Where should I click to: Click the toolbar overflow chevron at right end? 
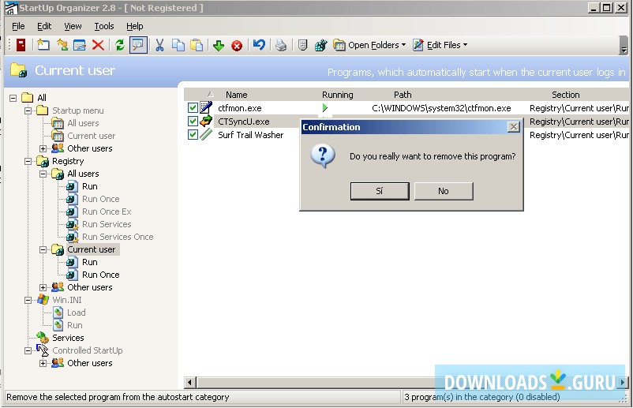click(624, 45)
